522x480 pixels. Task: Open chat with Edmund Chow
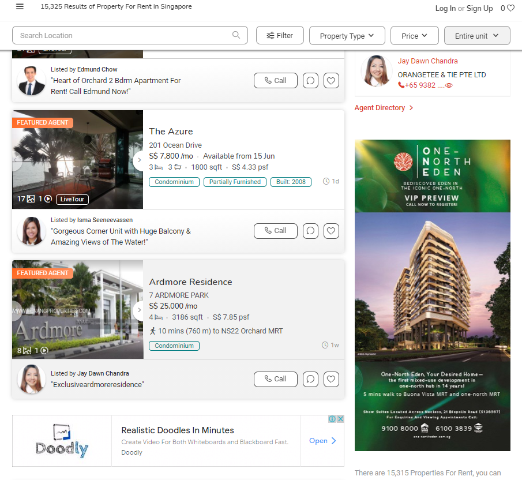tap(310, 81)
